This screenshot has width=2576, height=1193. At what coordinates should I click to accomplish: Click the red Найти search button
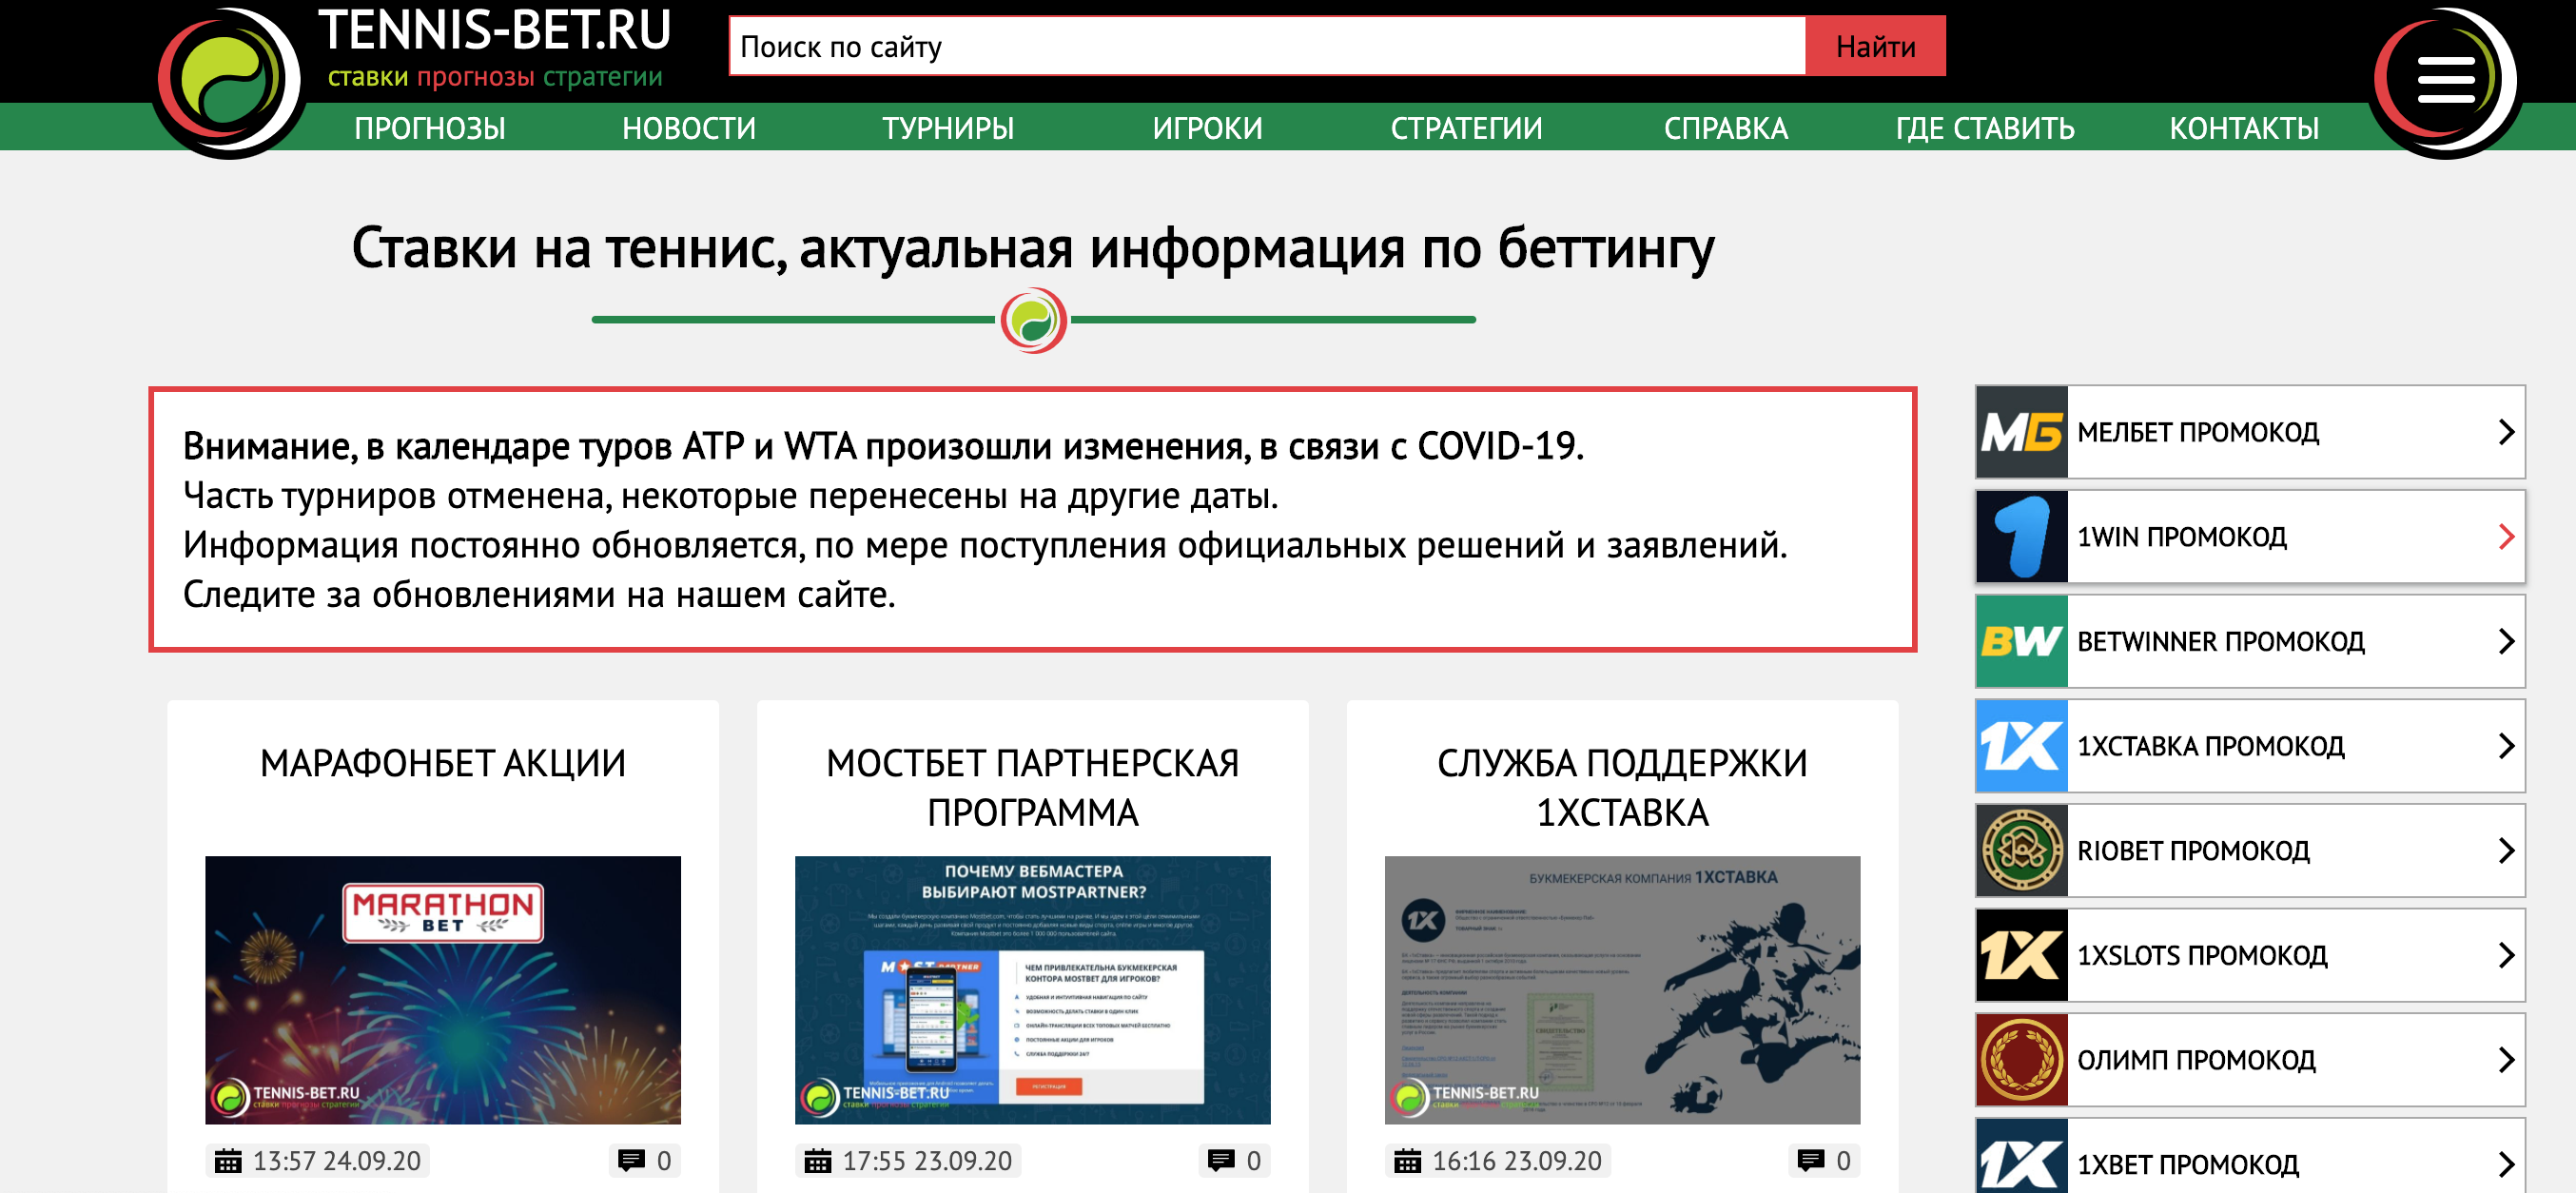click(x=1875, y=46)
